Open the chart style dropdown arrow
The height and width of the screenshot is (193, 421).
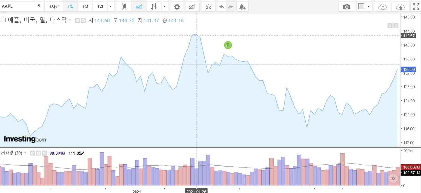[165, 6]
